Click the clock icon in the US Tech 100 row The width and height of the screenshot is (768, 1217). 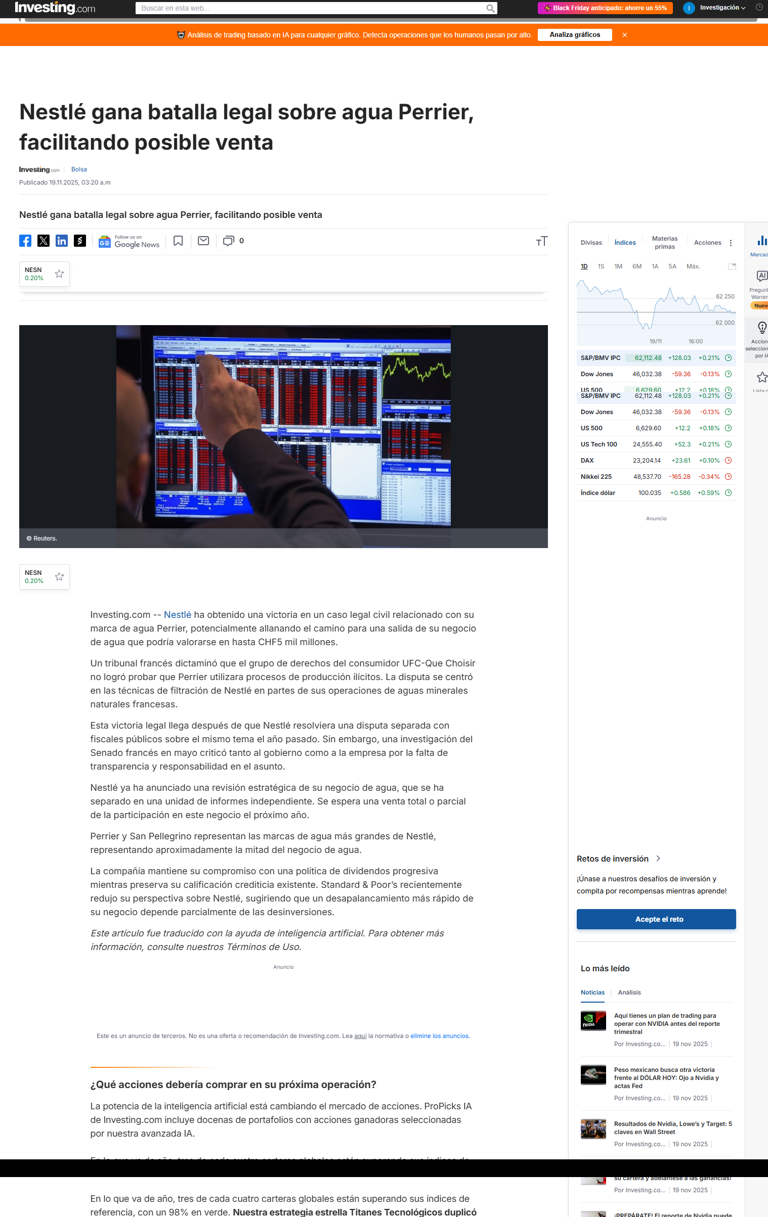[x=729, y=444]
